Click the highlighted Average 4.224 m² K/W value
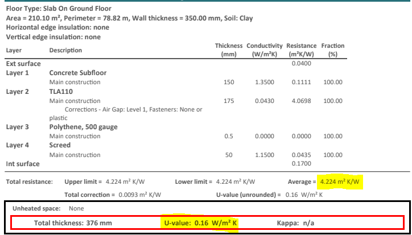 pyautogui.click(x=340, y=182)
